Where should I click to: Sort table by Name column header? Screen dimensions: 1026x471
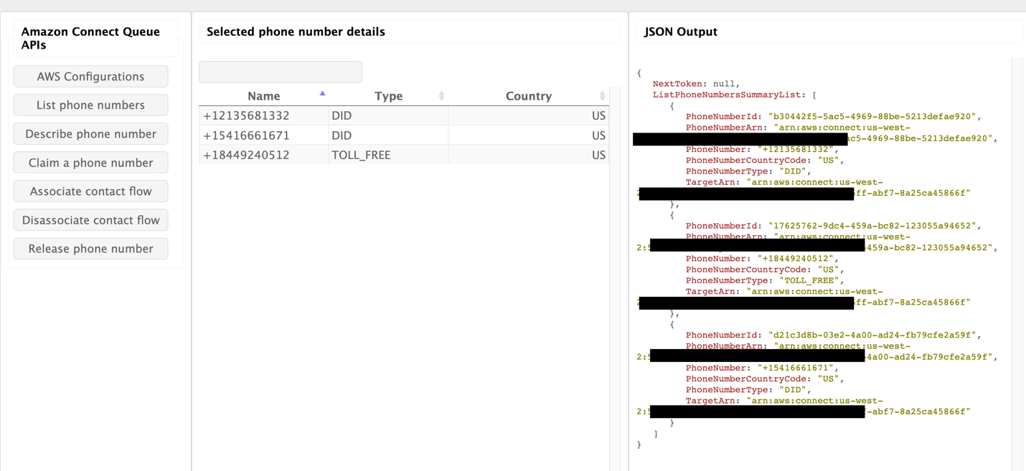(x=264, y=96)
